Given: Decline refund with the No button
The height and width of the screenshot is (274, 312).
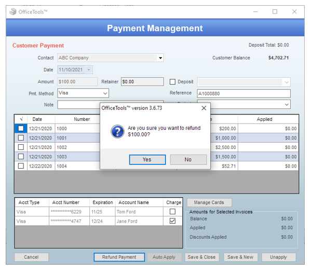Looking at the screenshot, I should pyautogui.click(x=188, y=159).
